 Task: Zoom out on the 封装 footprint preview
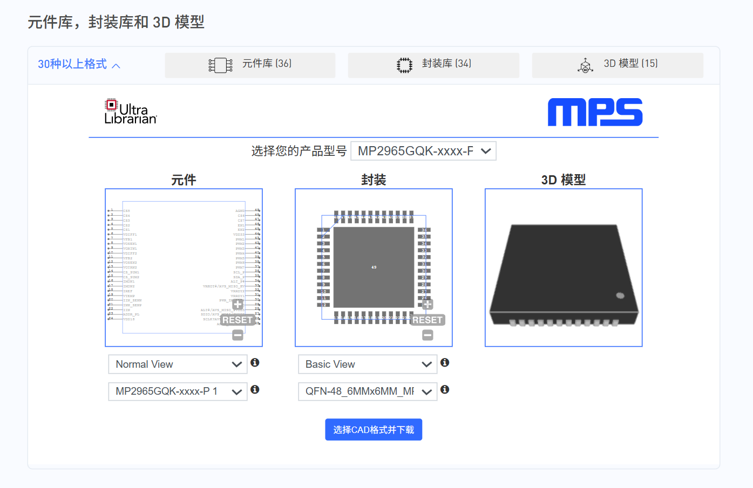(x=428, y=335)
